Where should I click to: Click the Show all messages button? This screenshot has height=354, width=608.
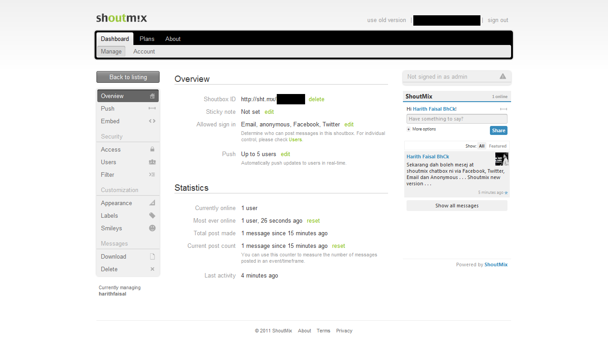[457, 206]
